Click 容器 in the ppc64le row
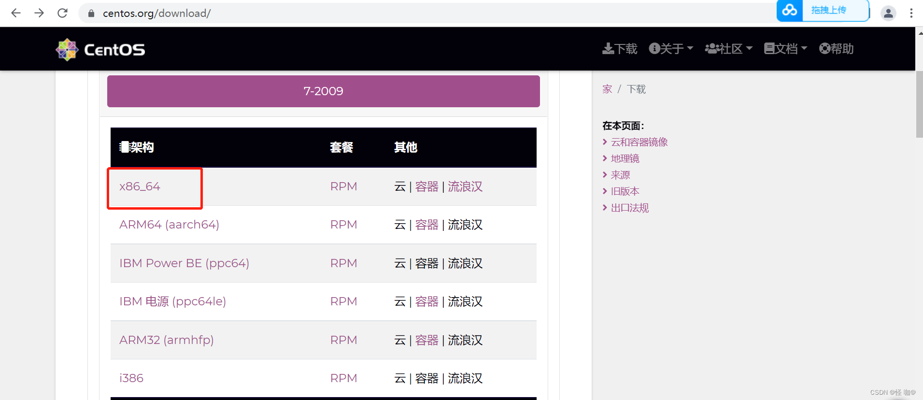The width and height of the screenshot is (923, 400). coord(426,301)
